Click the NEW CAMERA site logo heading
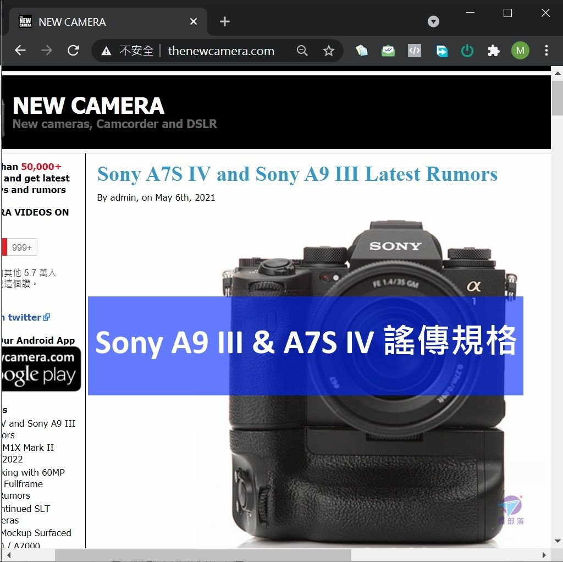The width and height of the screenshot is (563, 562). (89, 106)
